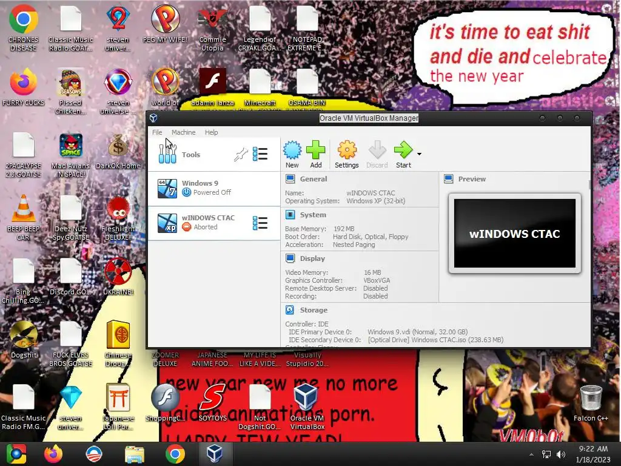This screenshot has height=466, width=621.
Task: Open the CHRONES DISEASE Chrome desktop icon
Action: (23, 28)
